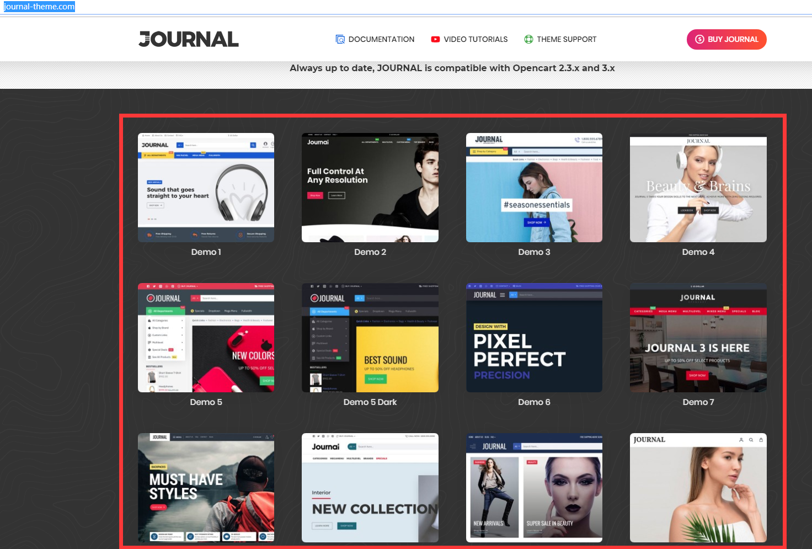Open Demo 7 Journal 3 Is Here thumbnail

[698, 338]
